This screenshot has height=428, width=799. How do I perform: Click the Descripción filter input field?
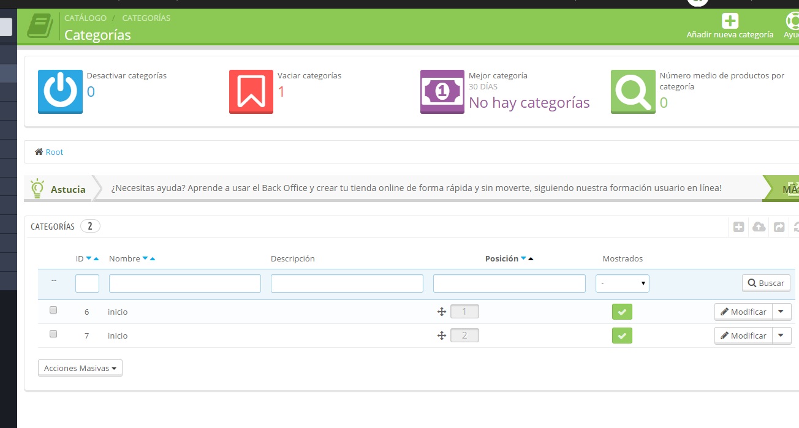(x=347, y=283)
